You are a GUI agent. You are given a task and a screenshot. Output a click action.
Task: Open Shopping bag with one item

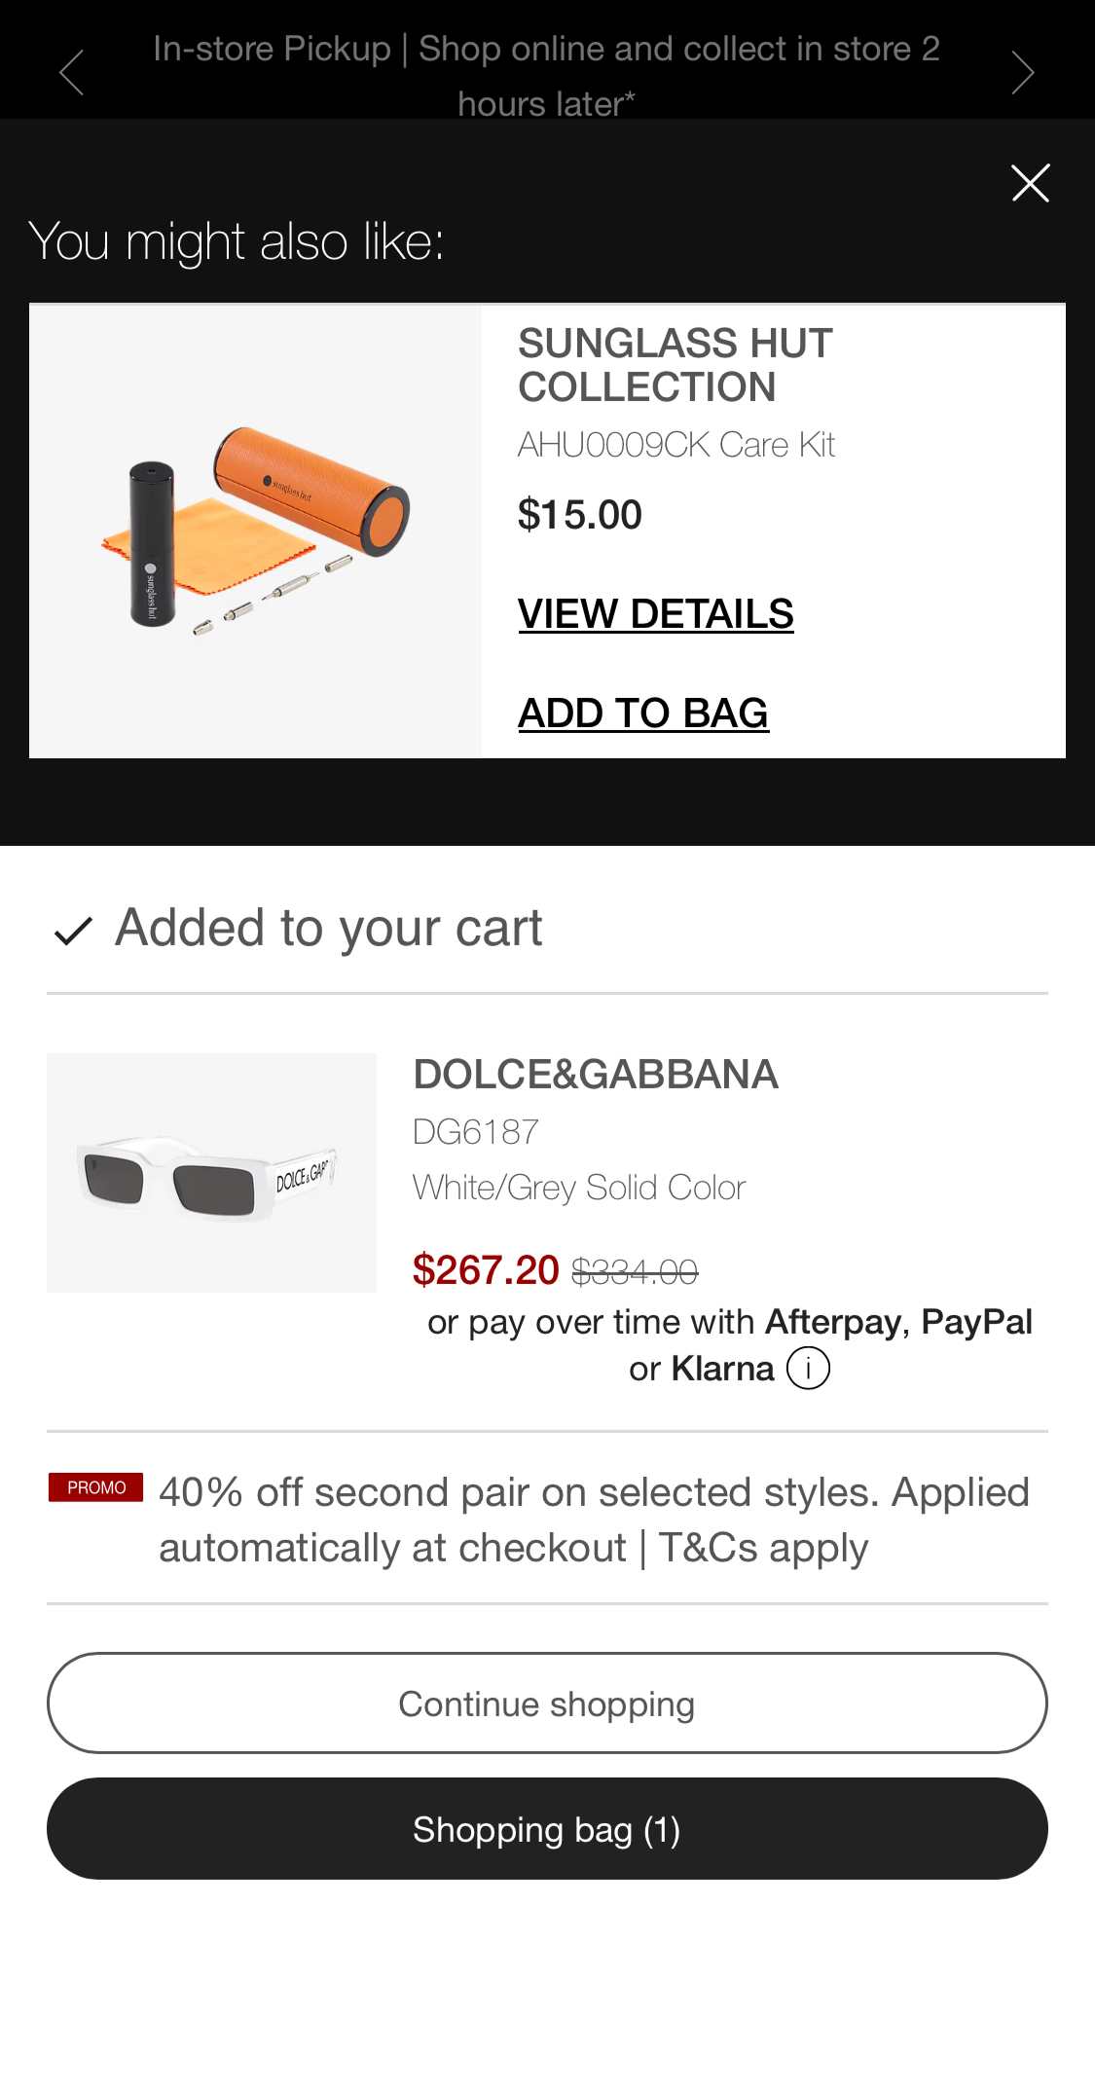547,1828
